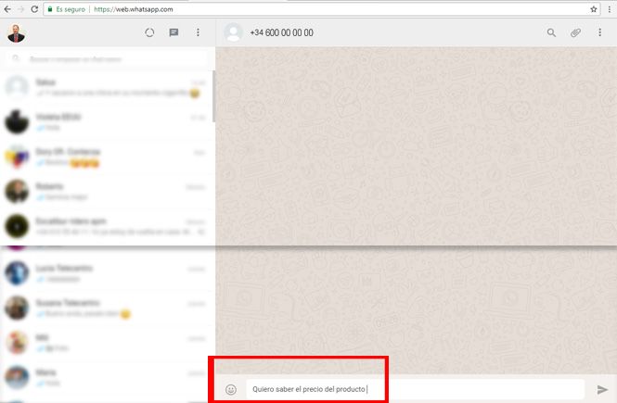Open the Roberto chat
Image resolution: width=617 pixels, height=403 pixels.
(107, 191)
